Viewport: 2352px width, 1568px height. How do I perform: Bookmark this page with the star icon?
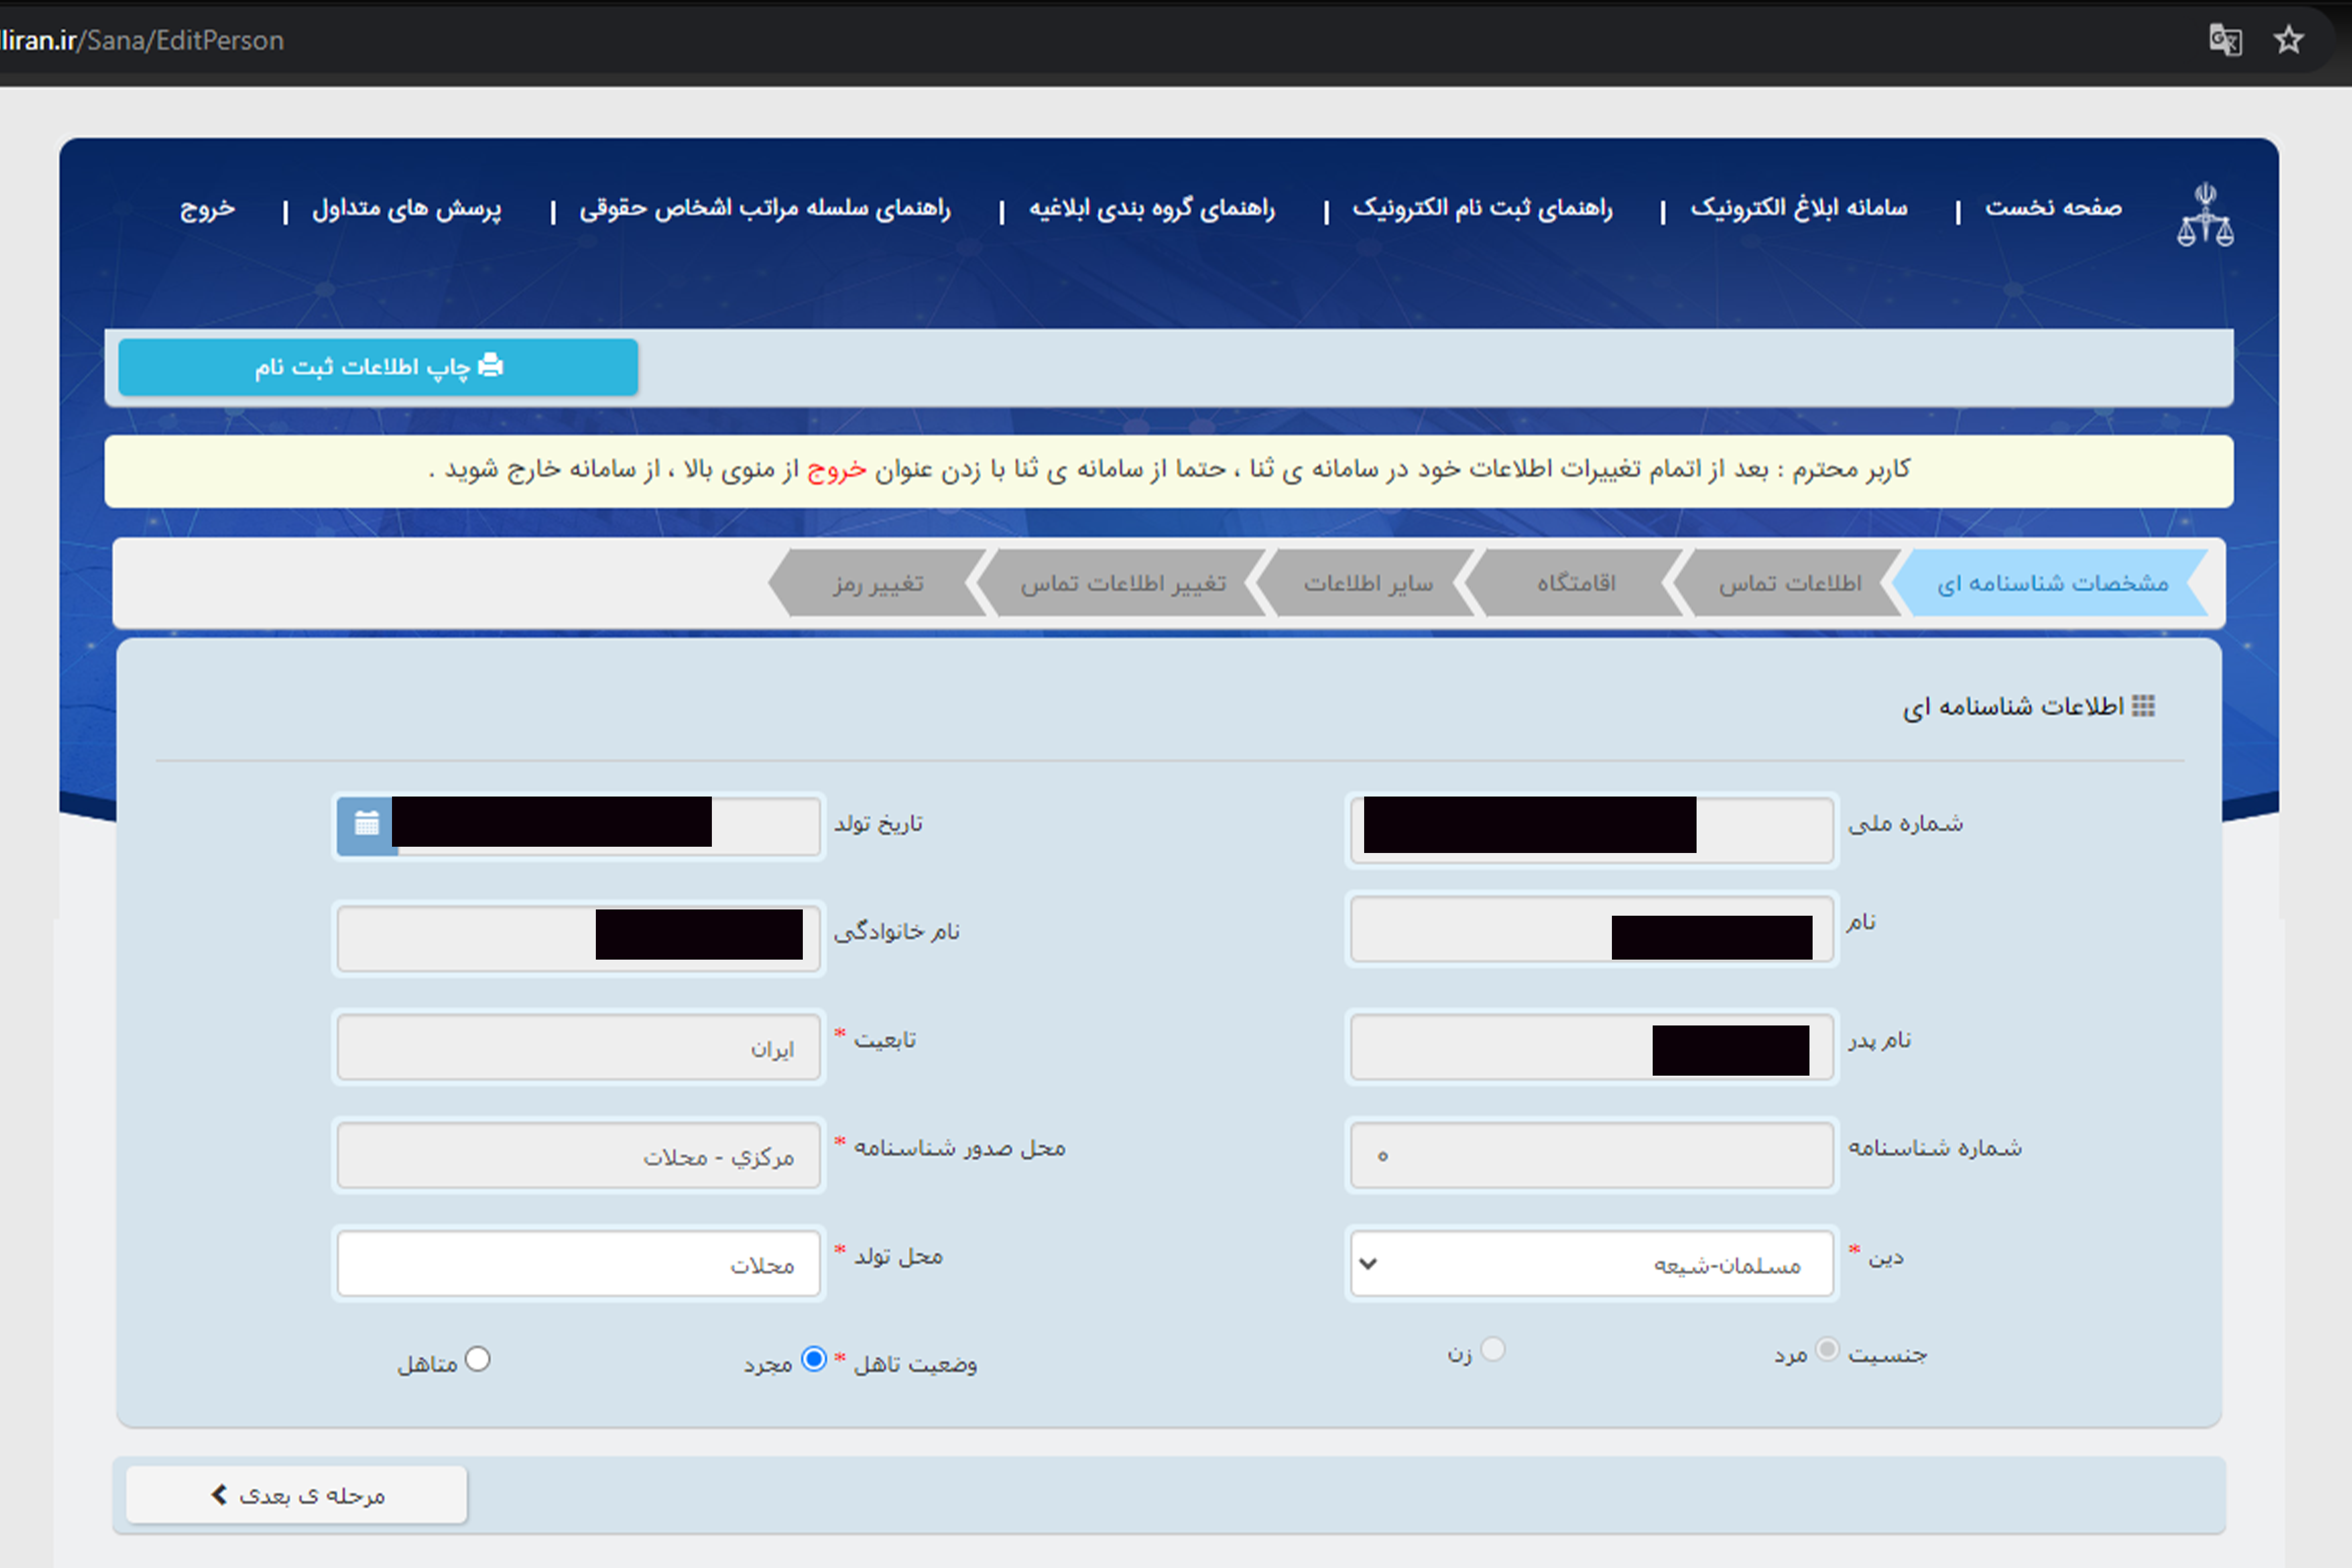point(2288,40)
